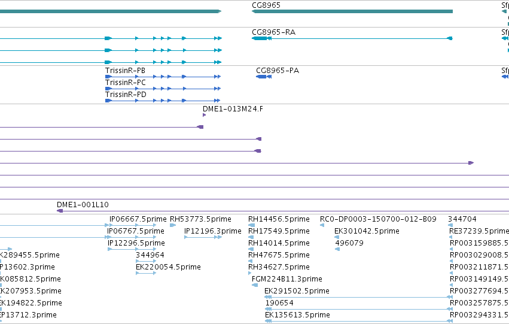Screen dimensions: 509x324
Task: Select the RE37239.5prime EST label
Action: 479,231
